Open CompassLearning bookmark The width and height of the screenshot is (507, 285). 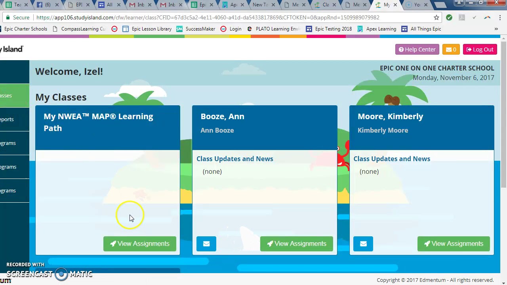pos(79,29)
